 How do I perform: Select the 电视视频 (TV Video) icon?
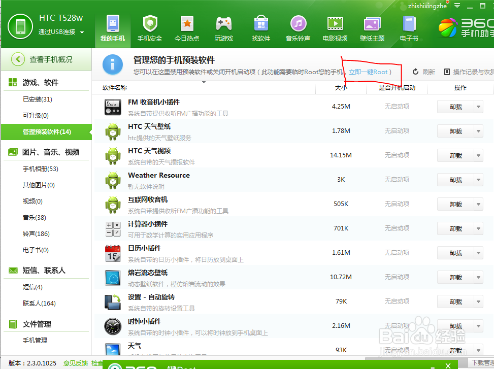click(x=335, y=26)
